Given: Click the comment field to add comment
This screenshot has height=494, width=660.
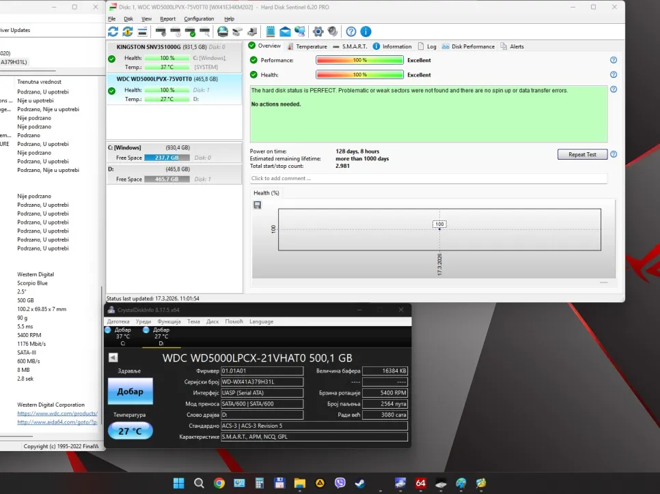Looking at the screenshot, I should tap(428, 179).
